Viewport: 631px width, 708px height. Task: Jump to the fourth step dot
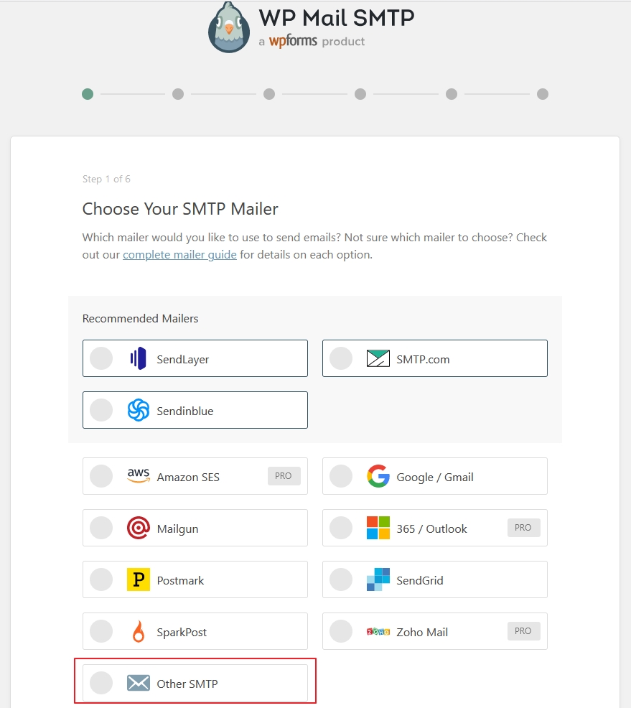(360, 94)
